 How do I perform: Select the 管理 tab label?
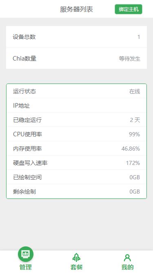coord(26,267)
